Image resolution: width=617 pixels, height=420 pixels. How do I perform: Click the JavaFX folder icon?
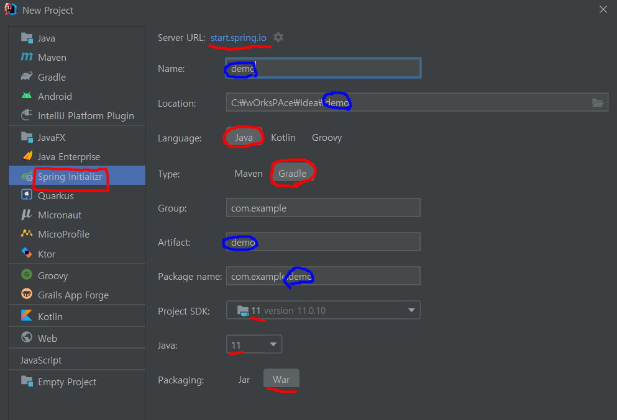27,136
